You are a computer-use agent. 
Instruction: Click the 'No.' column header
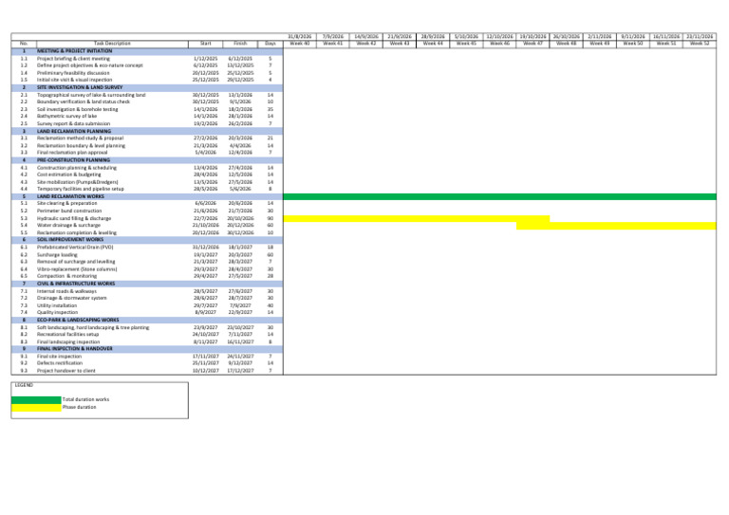pyautogui.click(x=24, y=44)
